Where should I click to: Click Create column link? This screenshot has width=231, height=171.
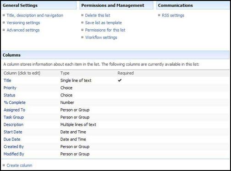point(19,166)
